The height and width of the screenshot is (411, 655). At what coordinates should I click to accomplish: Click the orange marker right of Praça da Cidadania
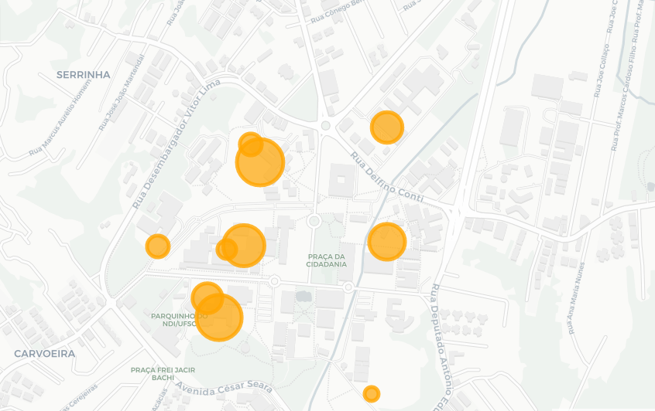tap(386, 242)
